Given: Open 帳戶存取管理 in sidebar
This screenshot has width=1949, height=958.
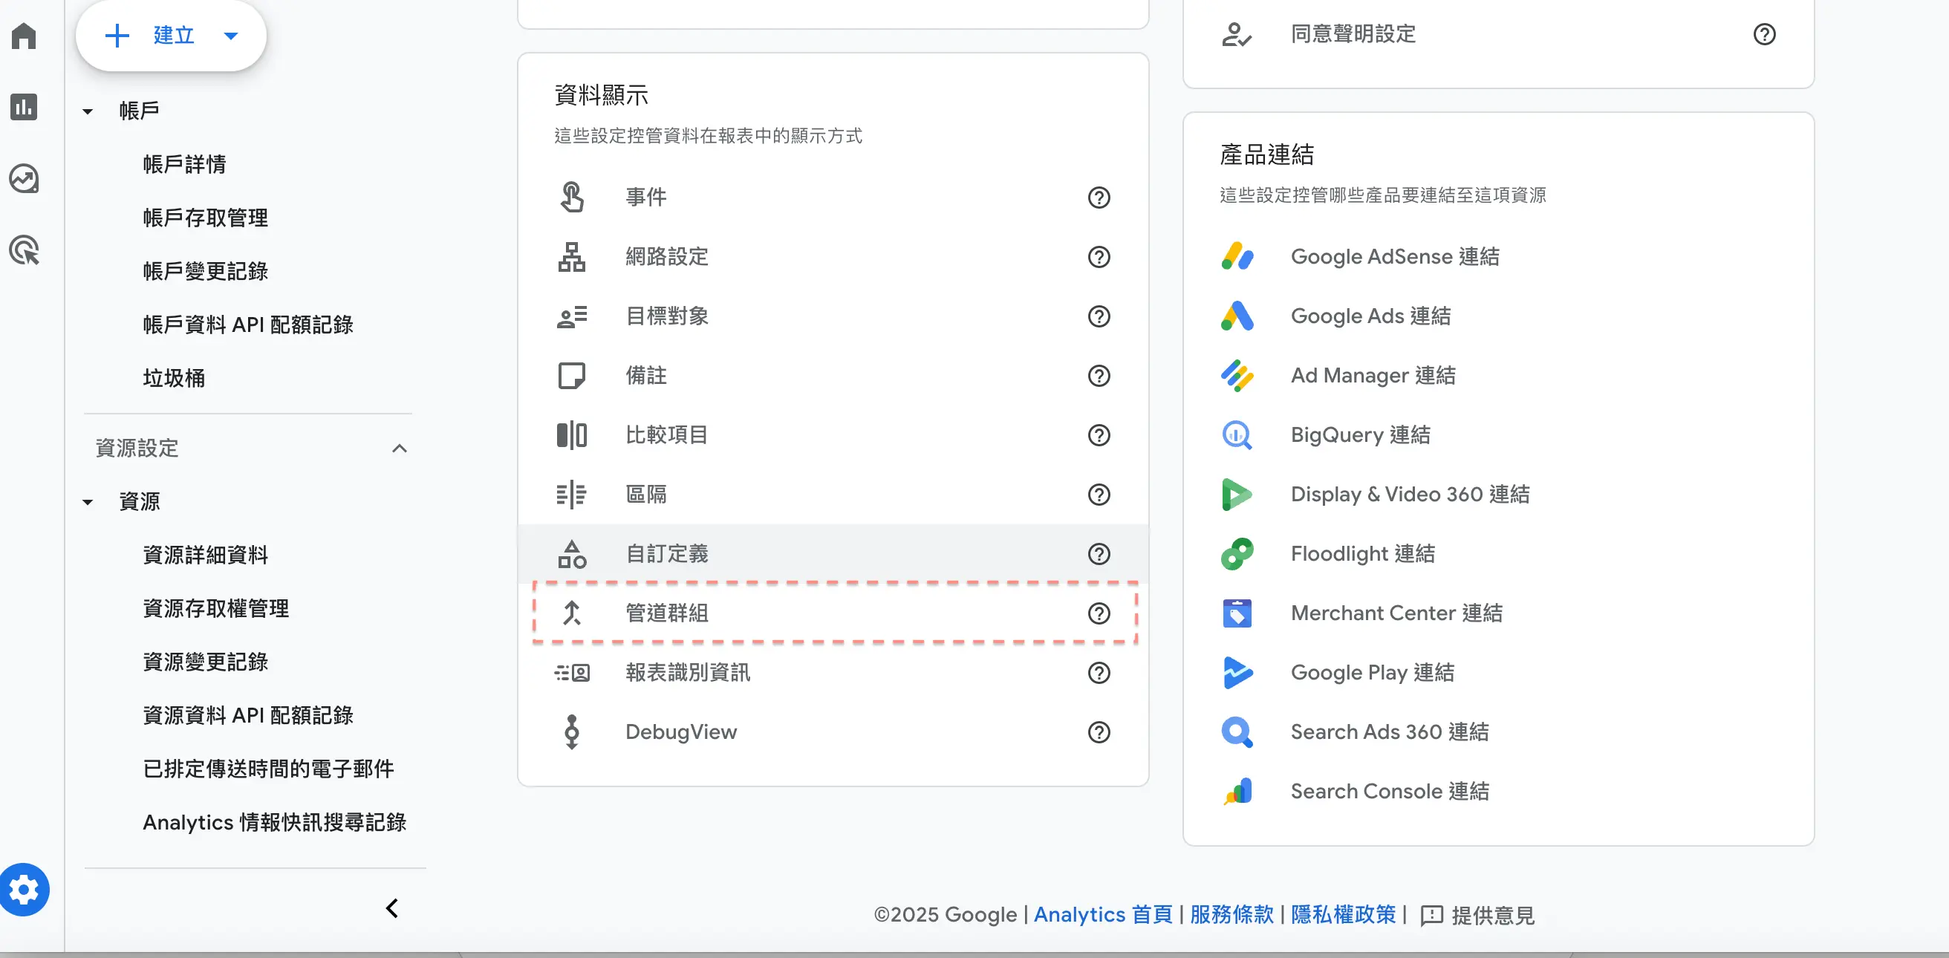Looking at the screenshot, I should pos(205,218).
